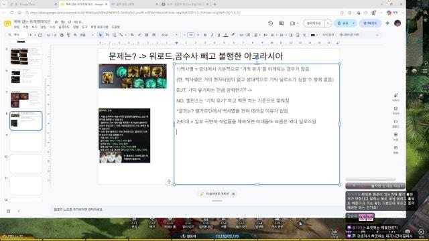Open the 도움말 menu
This screenshot has height=241, width=429.
click(116, 27)
